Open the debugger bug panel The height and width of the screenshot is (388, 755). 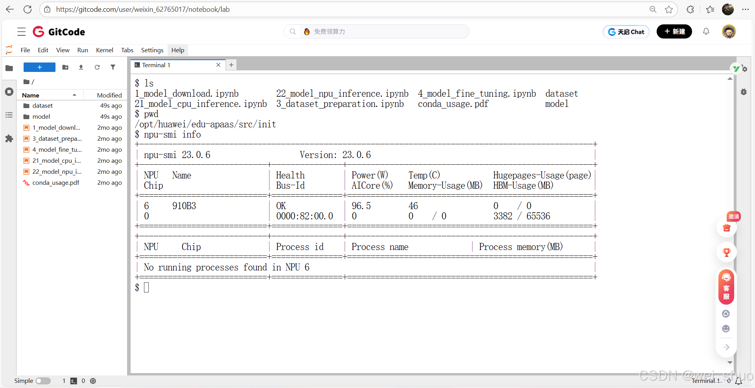[744, 92]
